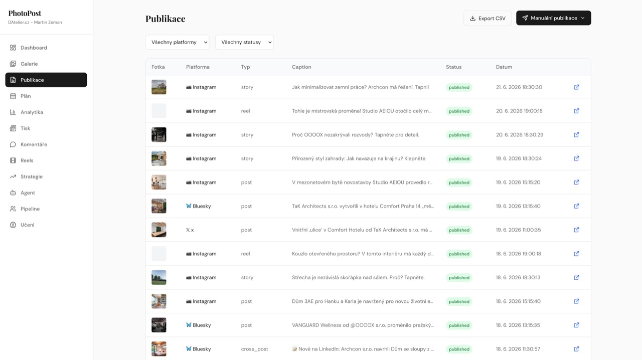Open Galerie section
This screenshot has height=360, width=642.
click(46, 64)
